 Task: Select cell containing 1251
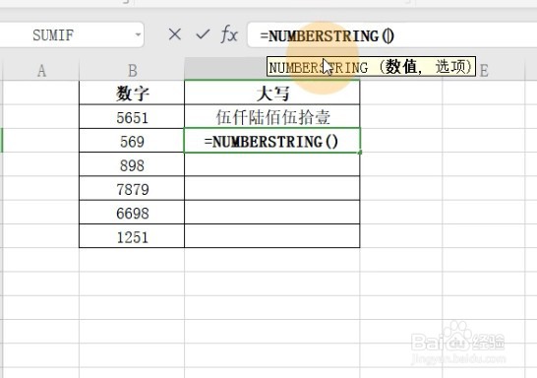pos(132,236)
